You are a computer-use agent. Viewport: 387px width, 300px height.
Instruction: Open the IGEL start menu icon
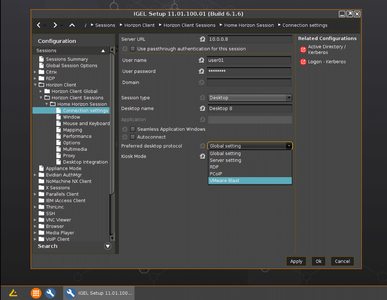coord(13,293)
